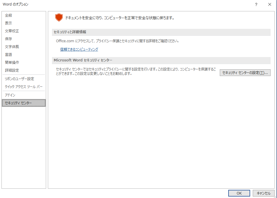This screenshot has height=198, width=277.
Task: Go to the アドイン category
Action: pos(24,95)
